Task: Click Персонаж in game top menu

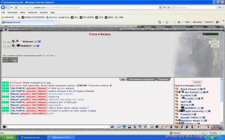Action: tap(198, 27)
